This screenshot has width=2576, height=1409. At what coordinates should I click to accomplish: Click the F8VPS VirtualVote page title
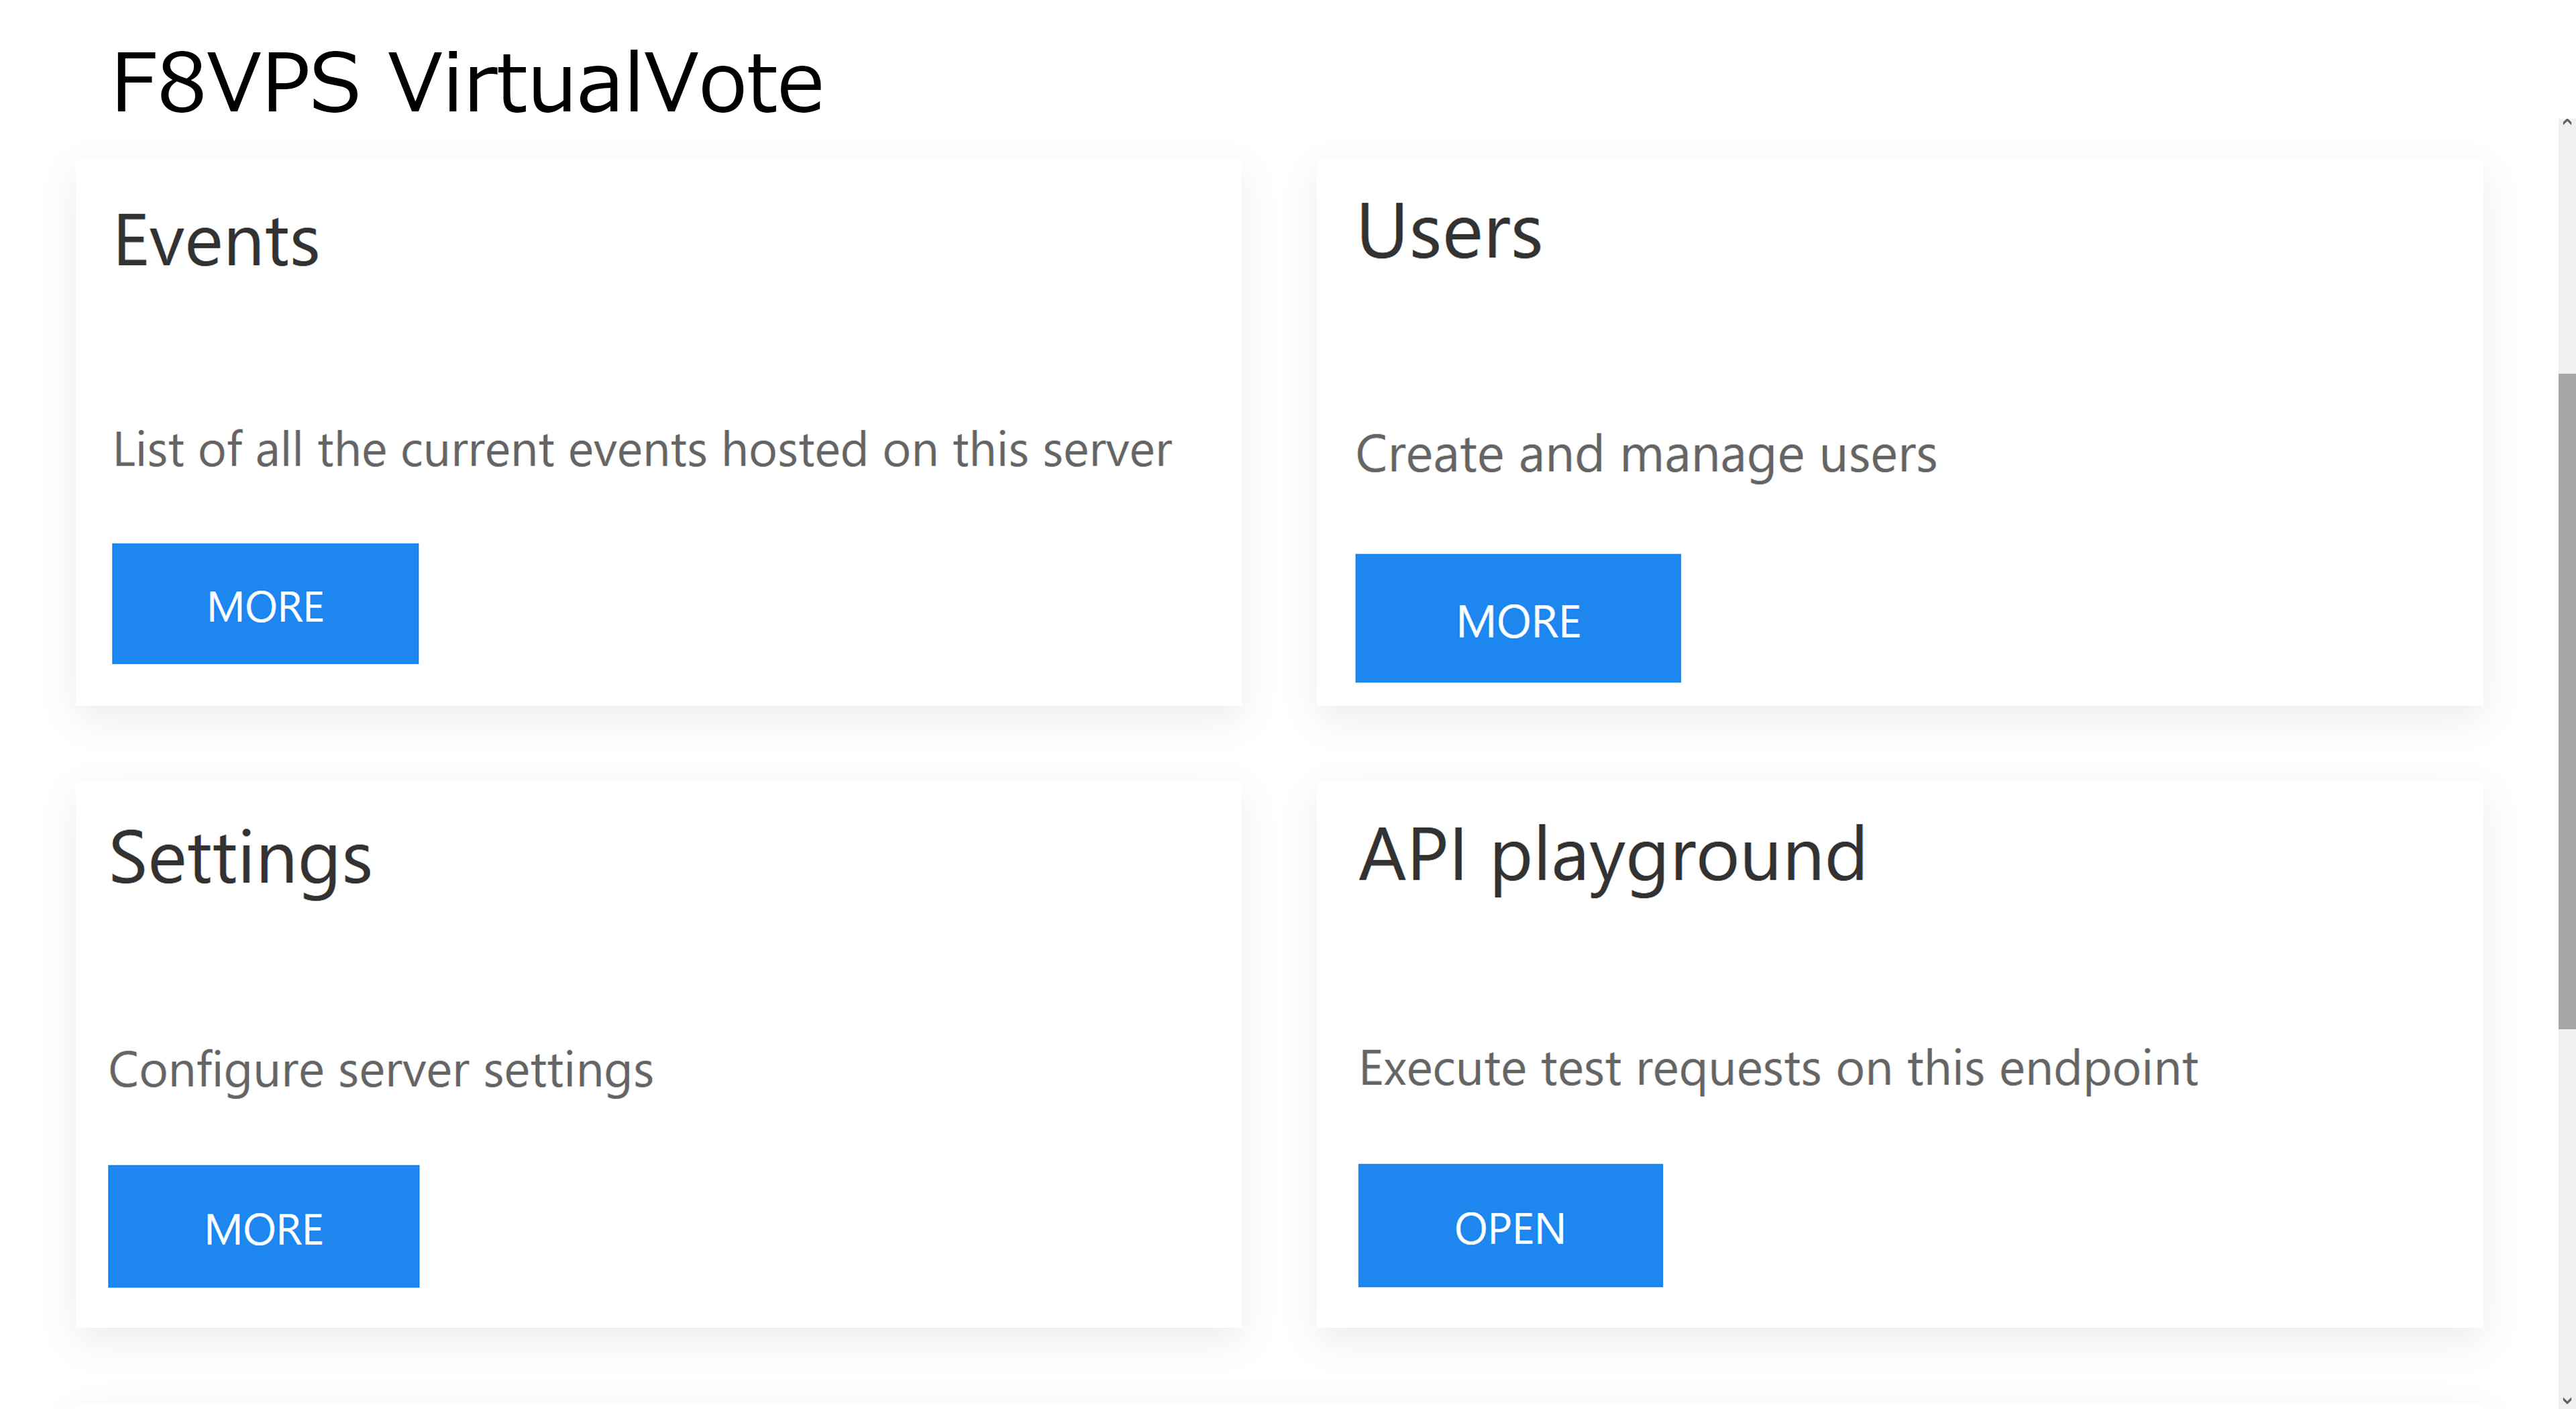[x=468, y=82]
